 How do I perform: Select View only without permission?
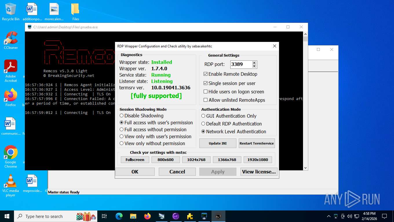point(122,143)
